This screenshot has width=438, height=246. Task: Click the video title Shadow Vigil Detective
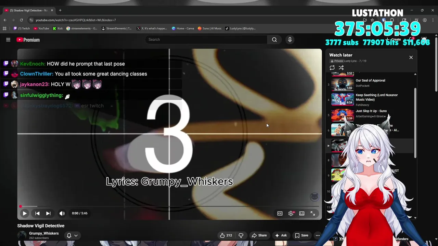[41, 226]
